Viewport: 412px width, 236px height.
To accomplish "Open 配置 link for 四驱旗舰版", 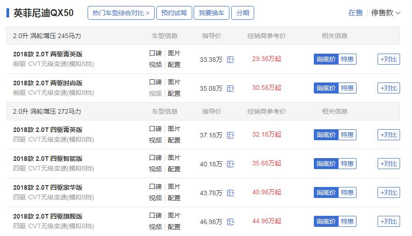I will click(174, 227).
